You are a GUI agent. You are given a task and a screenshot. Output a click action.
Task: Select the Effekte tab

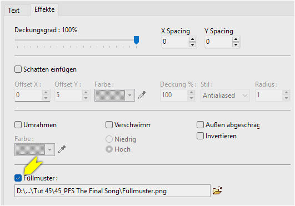click(x=44, y=9)
